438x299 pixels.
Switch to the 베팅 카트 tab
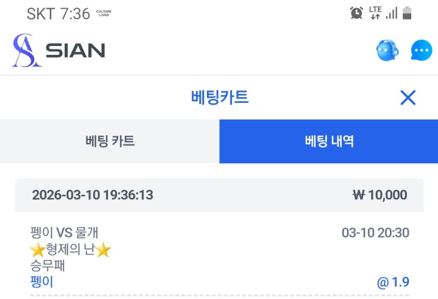pyautogui.click(x=110, y=141)
